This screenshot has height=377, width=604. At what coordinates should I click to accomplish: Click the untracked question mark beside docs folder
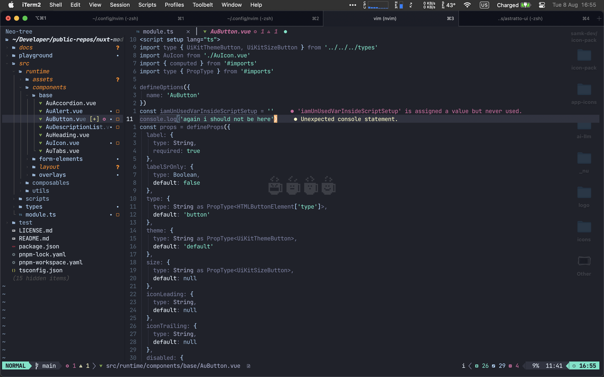point(117,47)
